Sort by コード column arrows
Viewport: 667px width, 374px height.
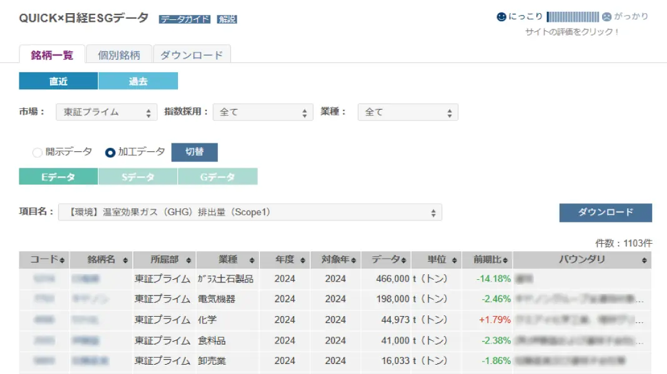62,260
